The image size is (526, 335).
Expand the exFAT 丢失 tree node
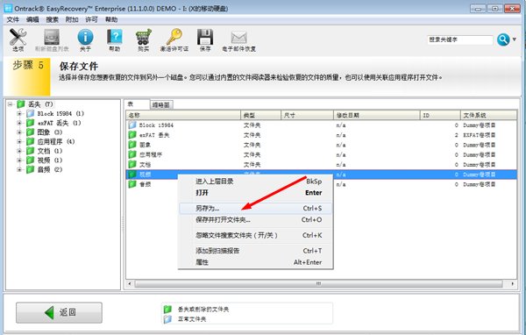tap(19, 123)
